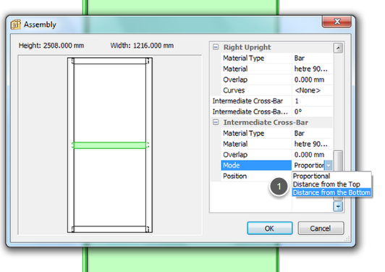Edit the Right Upright Overlap value
The width and height of the screenshot is (385, 272).
pyautogui.click(x=312, y=80)
